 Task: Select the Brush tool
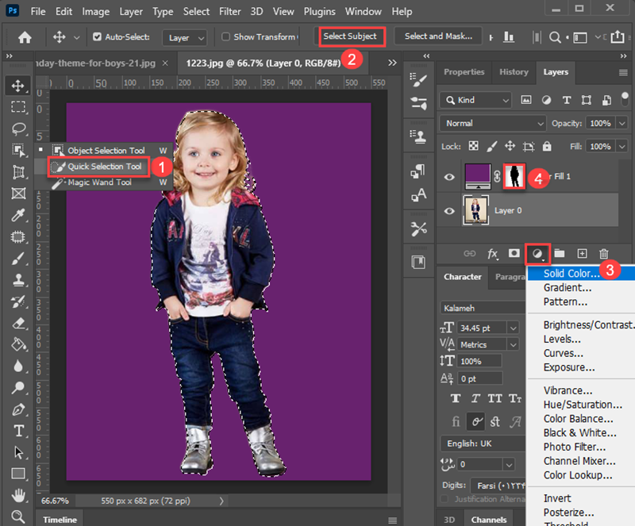17,259
